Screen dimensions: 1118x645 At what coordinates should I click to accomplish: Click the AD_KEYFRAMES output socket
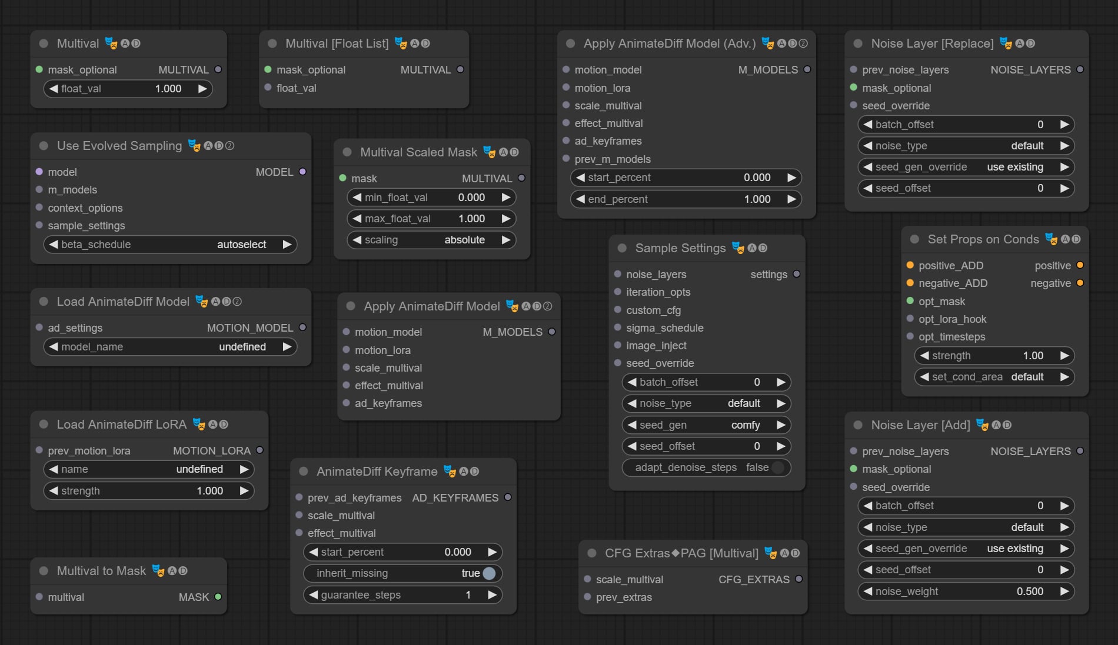coord(508,497)
